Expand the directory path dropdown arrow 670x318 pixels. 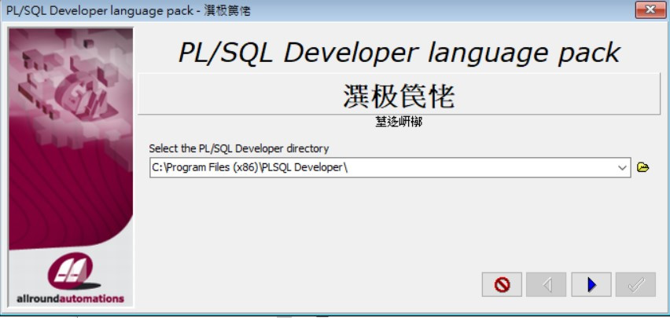pos(622,168)
